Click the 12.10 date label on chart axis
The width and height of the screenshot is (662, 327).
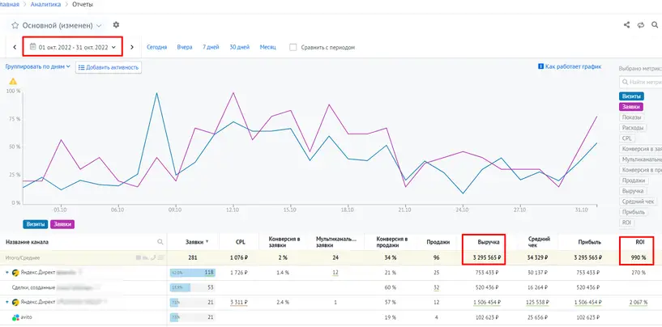tap(233, 210)
